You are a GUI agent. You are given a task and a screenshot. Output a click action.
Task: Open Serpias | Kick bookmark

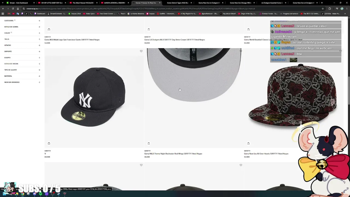pos(75,13)
